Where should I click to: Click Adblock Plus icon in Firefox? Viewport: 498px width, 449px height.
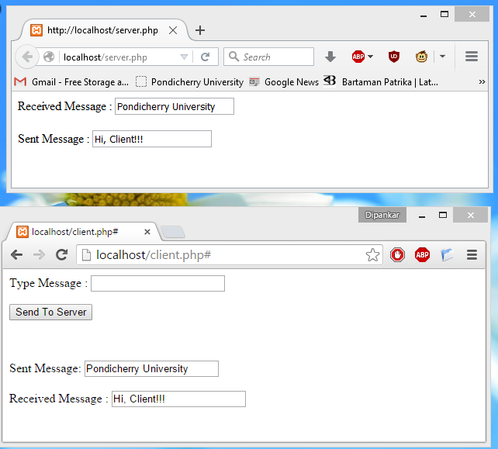358,57
